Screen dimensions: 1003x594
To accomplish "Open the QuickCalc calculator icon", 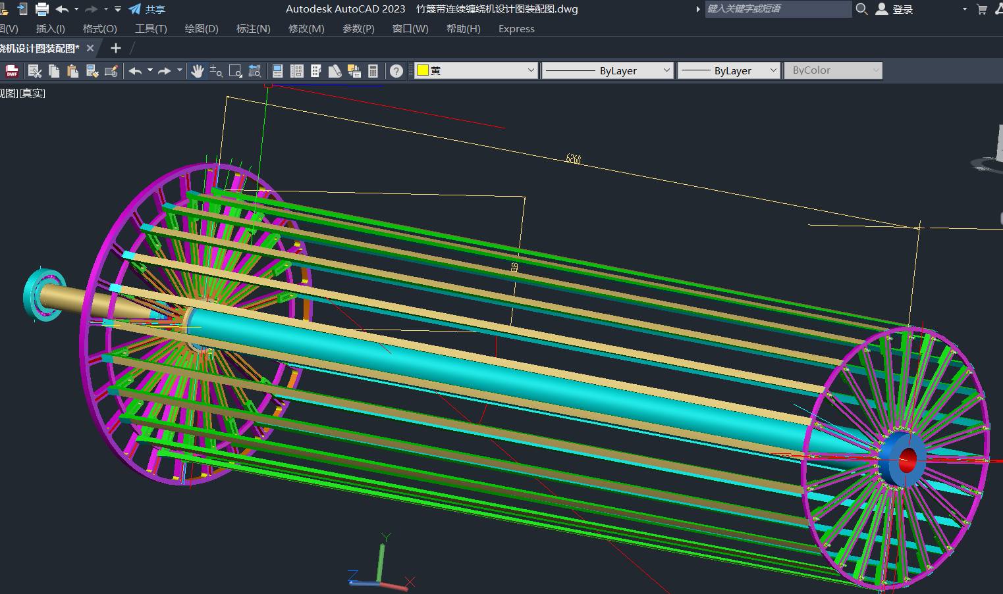I will pyautogui.click(x=373, y=71).
